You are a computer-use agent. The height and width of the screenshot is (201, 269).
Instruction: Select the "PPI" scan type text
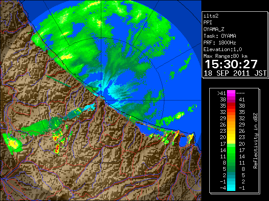(208, 23)
